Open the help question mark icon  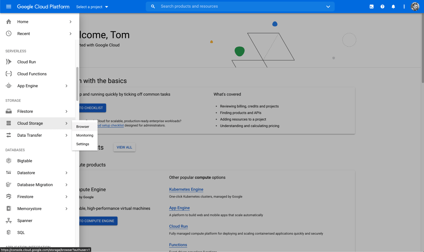[x=382, y=6]
